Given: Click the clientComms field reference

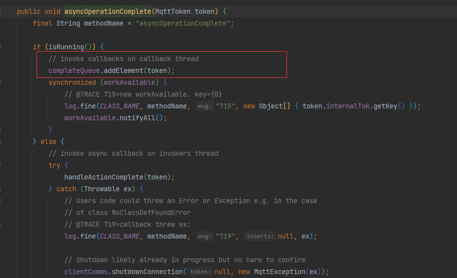Looking at the screenshot, I should 86,272.
